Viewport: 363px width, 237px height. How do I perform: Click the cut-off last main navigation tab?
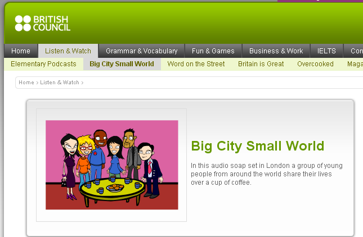[353, 51]
